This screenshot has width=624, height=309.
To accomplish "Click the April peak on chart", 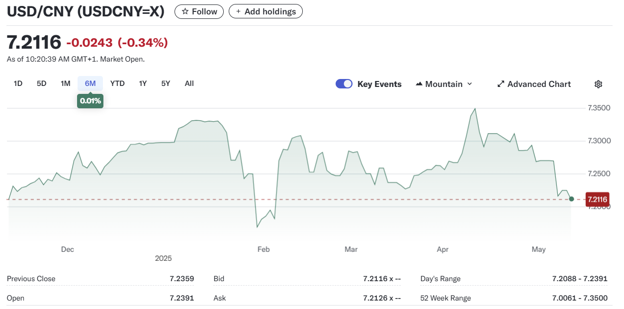I will [x=475, y=109].
